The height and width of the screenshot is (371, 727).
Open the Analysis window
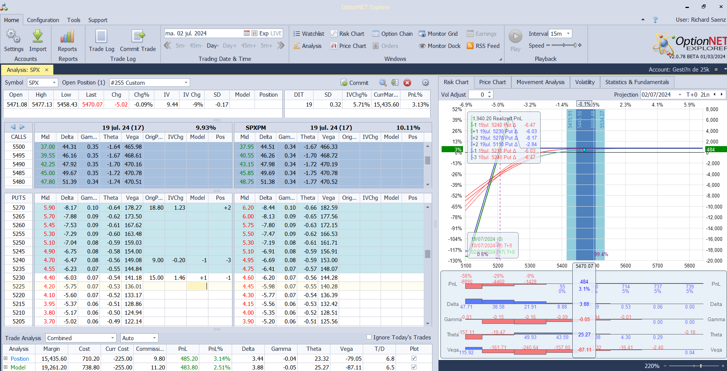[307, 46]
